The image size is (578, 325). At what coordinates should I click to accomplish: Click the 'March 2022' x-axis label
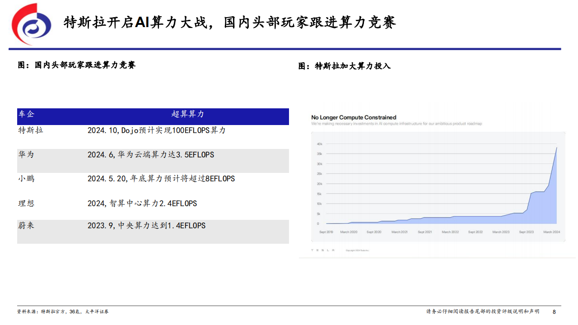click(x=450, y=232)
